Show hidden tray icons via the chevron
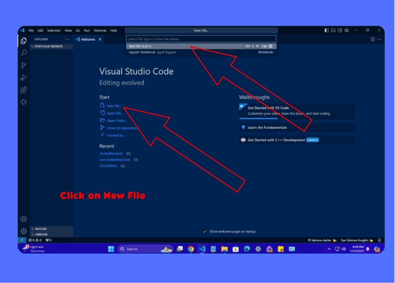 [329, 249]
